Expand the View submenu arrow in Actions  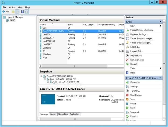click(x=161, y=68)
